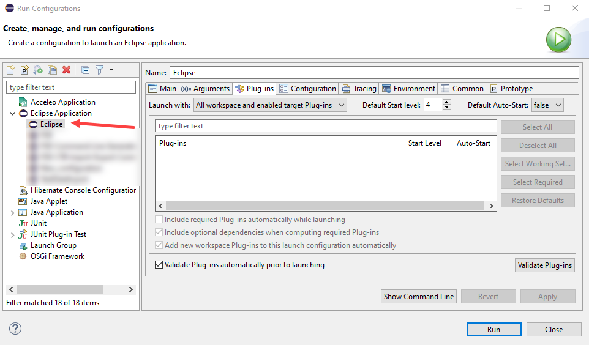Click the Export launch configuration icon

tap(38, 70)
